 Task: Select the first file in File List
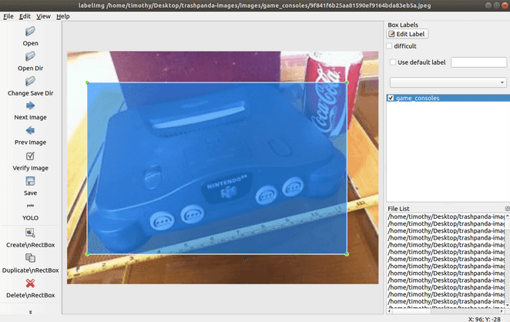click(445, 216)
